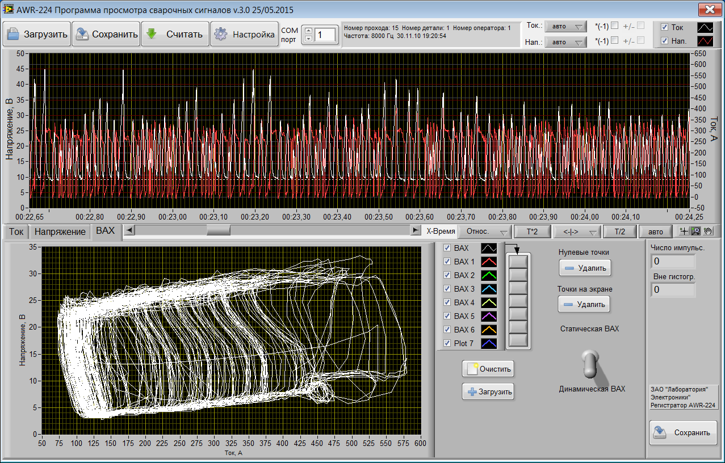The image size is (725, 463).
Task: Click the Очистить button
Action: pyautogui.click(x=488, y=369)
